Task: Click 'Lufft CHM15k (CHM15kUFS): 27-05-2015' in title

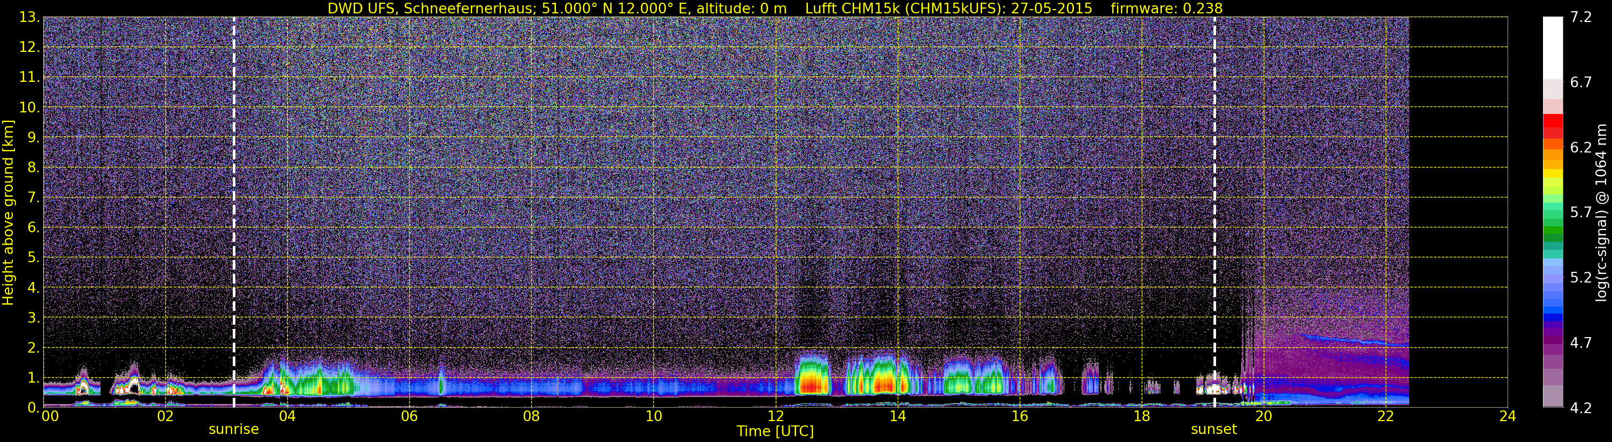Action: (x=949, y=8)
